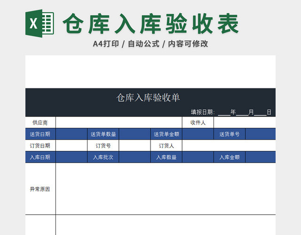Select the 入库批次 cell
Viewport: 301px width, 235px height.
[x=103, y=157]
